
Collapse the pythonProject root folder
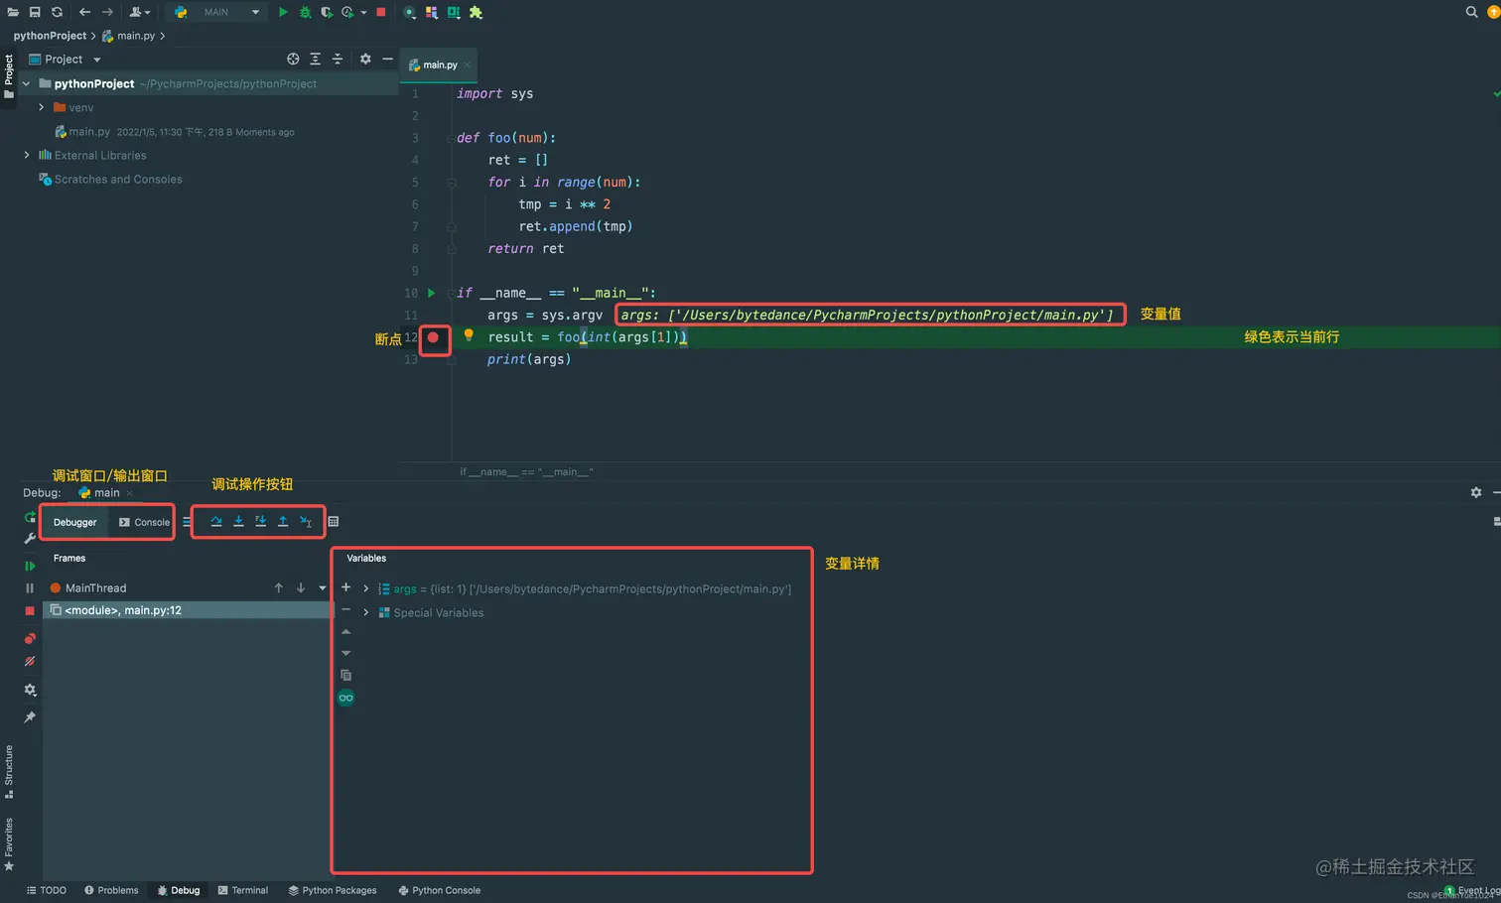pos(26,83)
